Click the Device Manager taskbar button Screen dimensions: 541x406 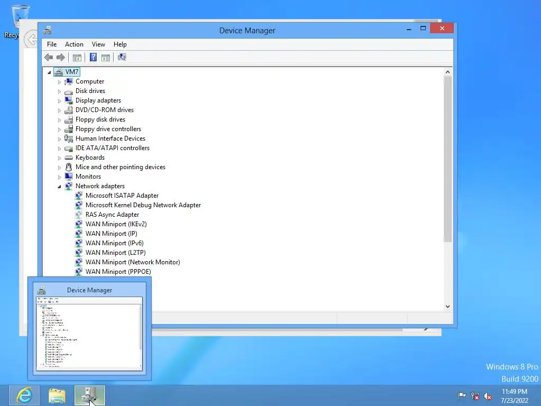(90, 395)
